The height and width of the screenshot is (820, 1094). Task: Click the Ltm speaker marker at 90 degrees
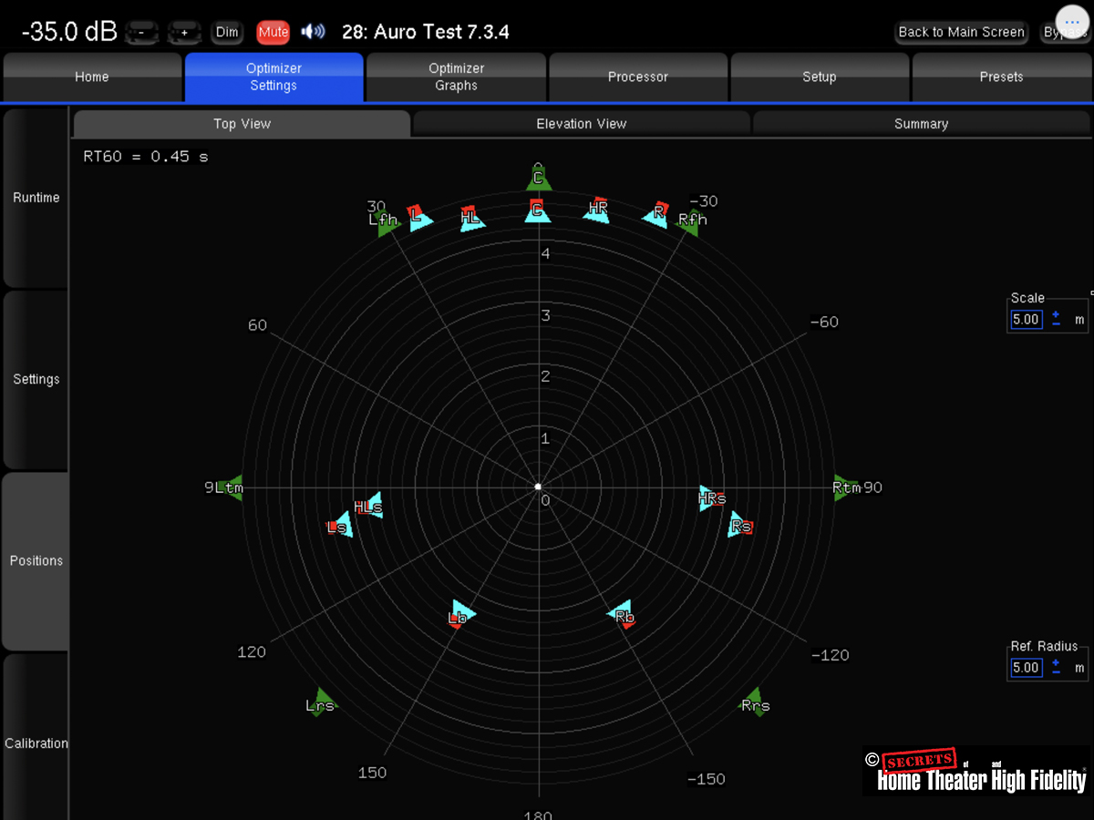click(232, 487)
